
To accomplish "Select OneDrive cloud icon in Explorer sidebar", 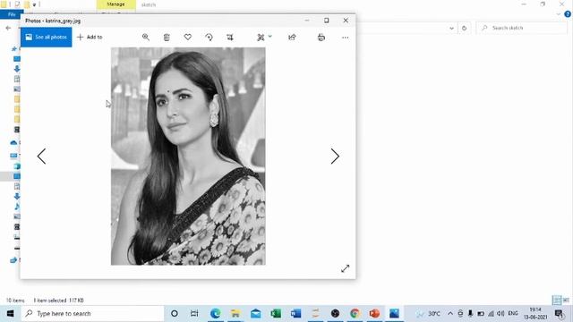I will click(x=14, y=142).
